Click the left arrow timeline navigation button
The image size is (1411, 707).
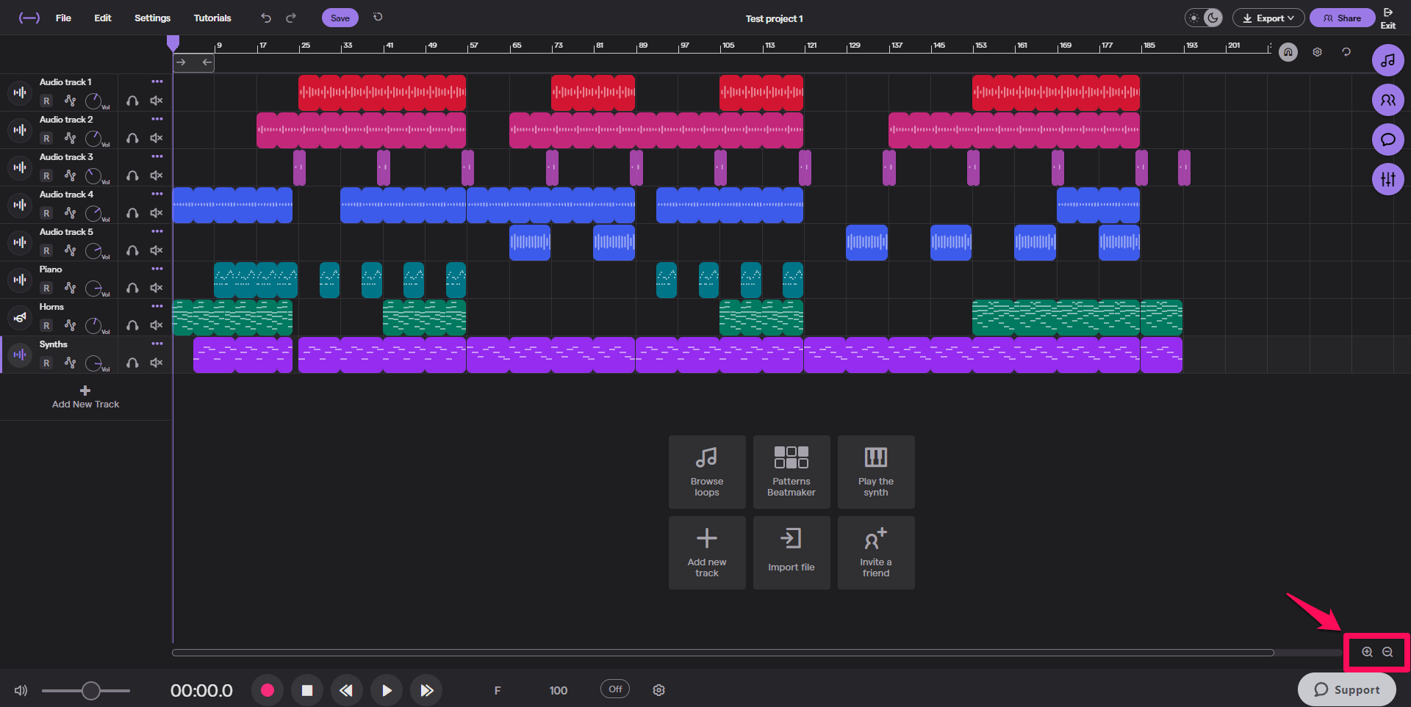click(x=207, y=62)
